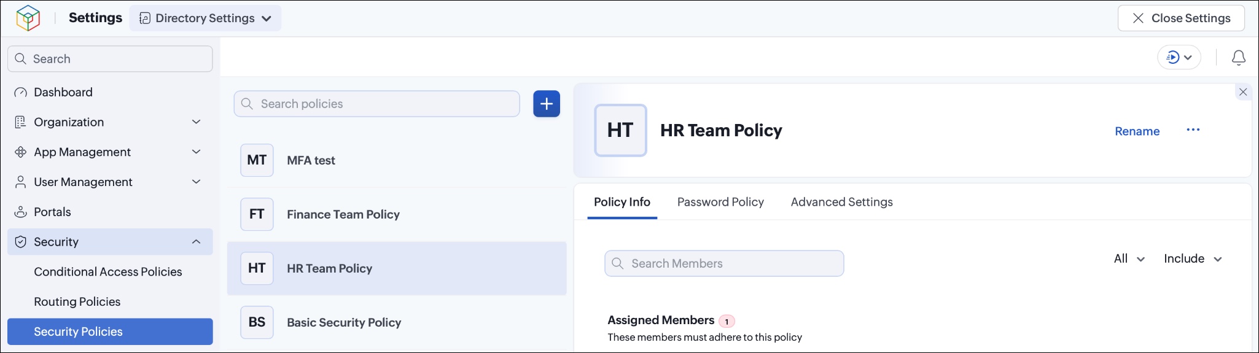Select Security Policies in the sidebar
Viewport: 1259px width, 353px height.
tap(110, 332)
